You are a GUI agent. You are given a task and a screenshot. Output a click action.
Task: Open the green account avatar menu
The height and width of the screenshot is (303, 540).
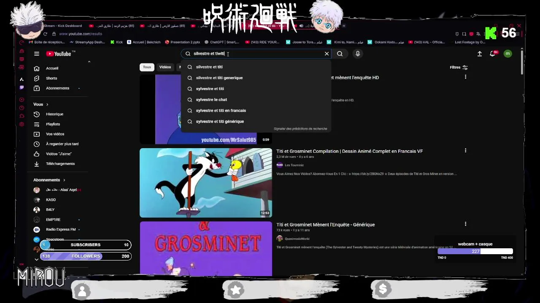508,54
